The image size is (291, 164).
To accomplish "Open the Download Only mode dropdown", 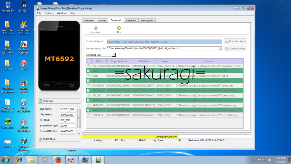I will [101, 55].
